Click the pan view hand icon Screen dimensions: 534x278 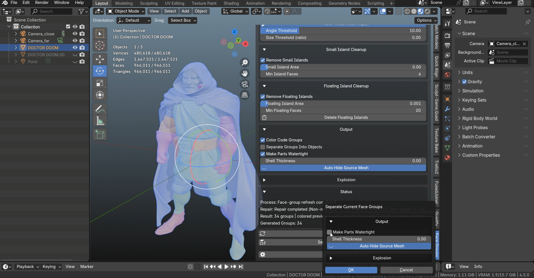click(x=245, y=73)
